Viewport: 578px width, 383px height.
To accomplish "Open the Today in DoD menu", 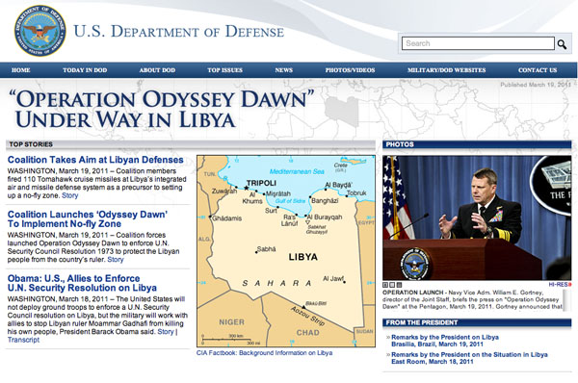I will pos(85,70).
